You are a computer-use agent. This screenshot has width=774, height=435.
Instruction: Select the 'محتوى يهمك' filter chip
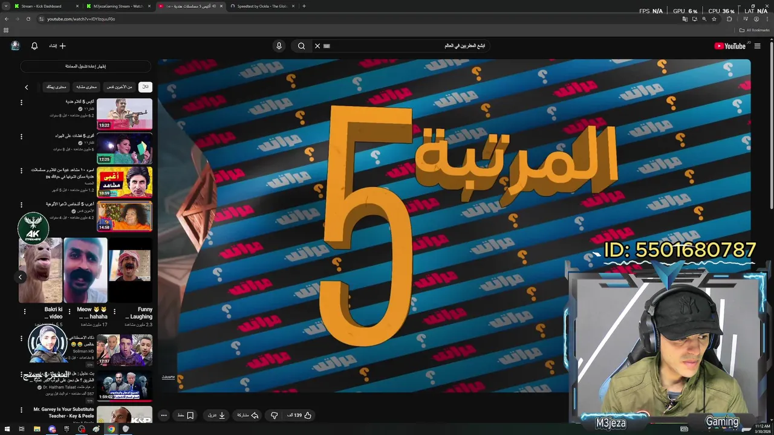pyautogui.click(x=56, y=87)
